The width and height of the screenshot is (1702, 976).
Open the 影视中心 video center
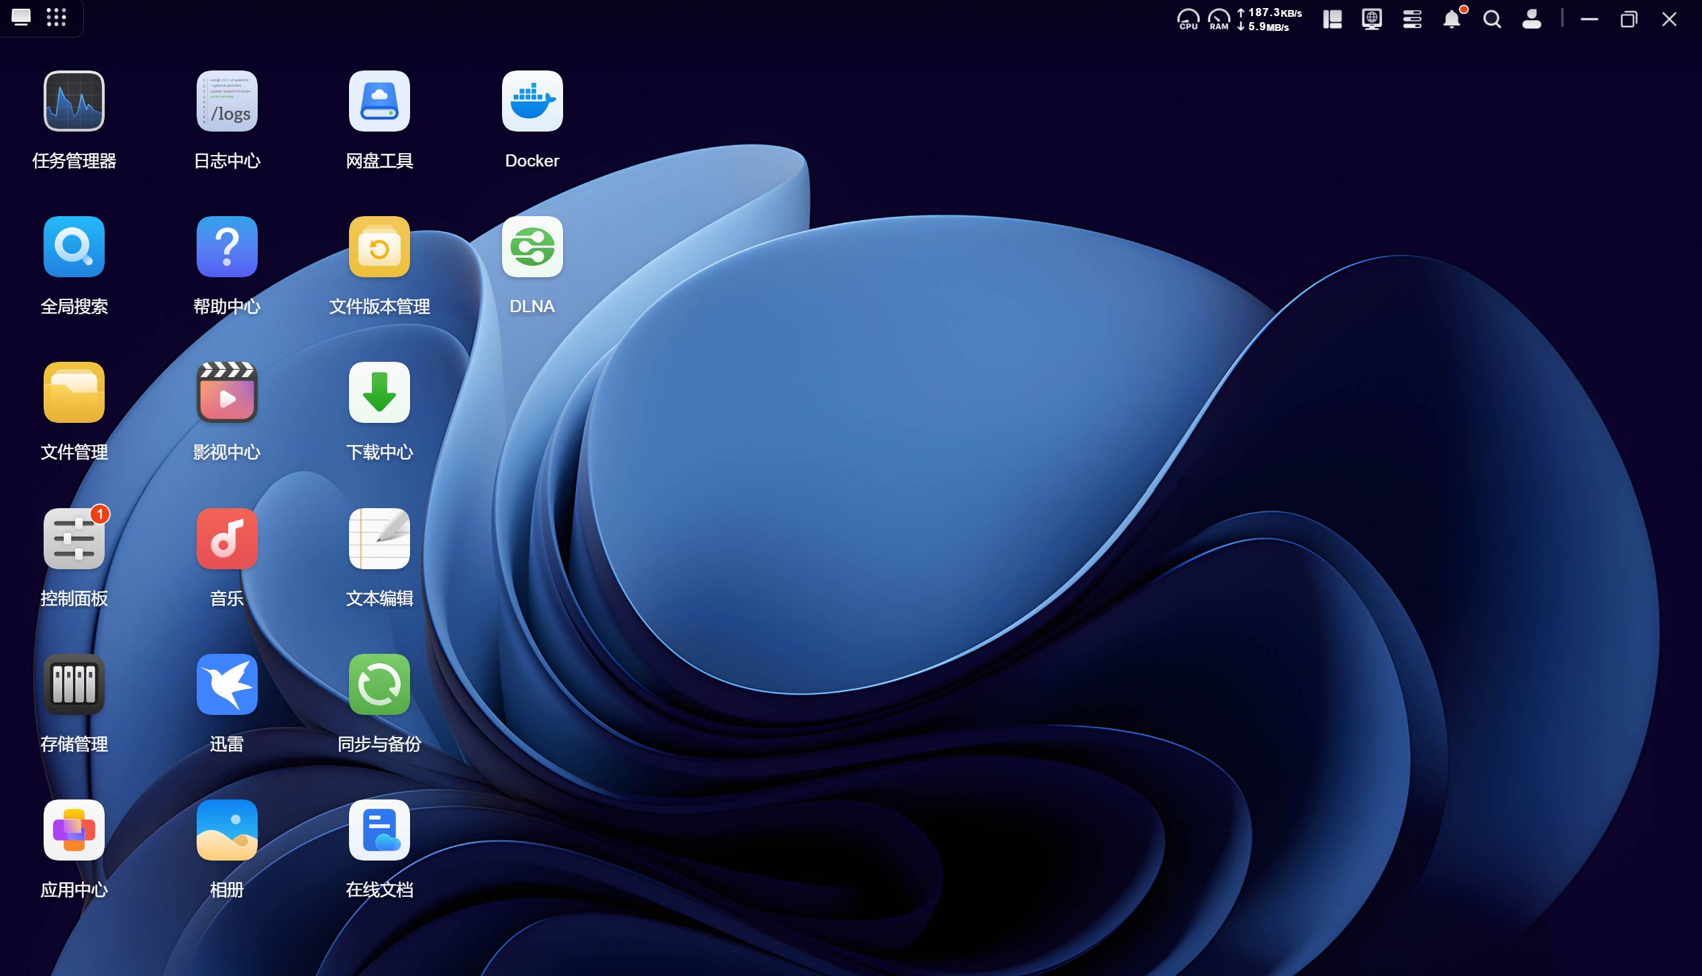(x=227, y=393)
